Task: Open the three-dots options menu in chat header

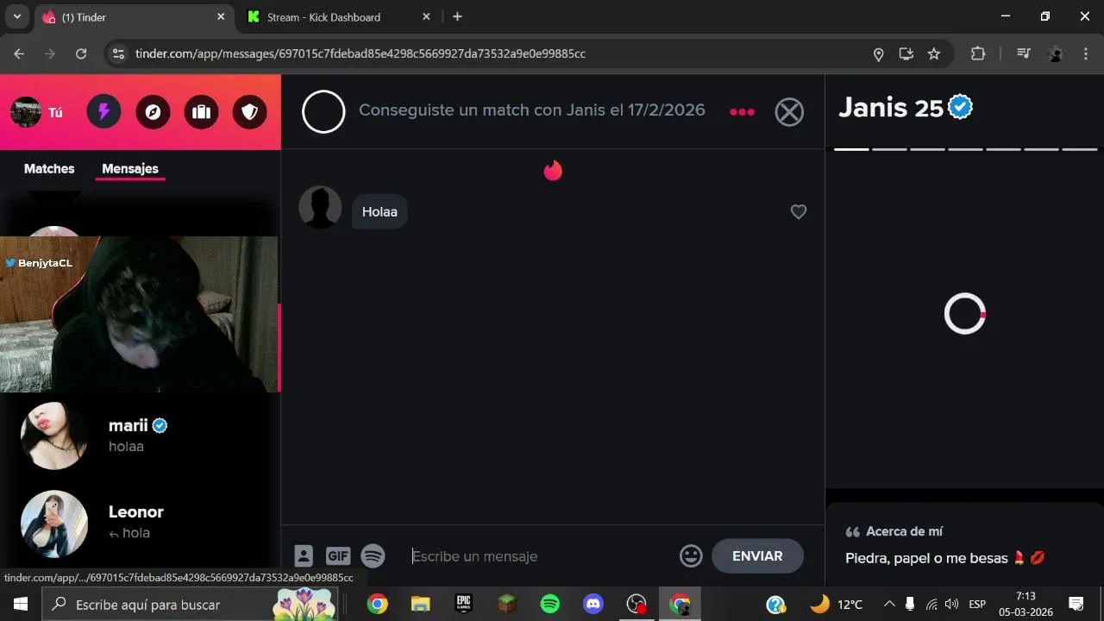Action: (742, 112)
